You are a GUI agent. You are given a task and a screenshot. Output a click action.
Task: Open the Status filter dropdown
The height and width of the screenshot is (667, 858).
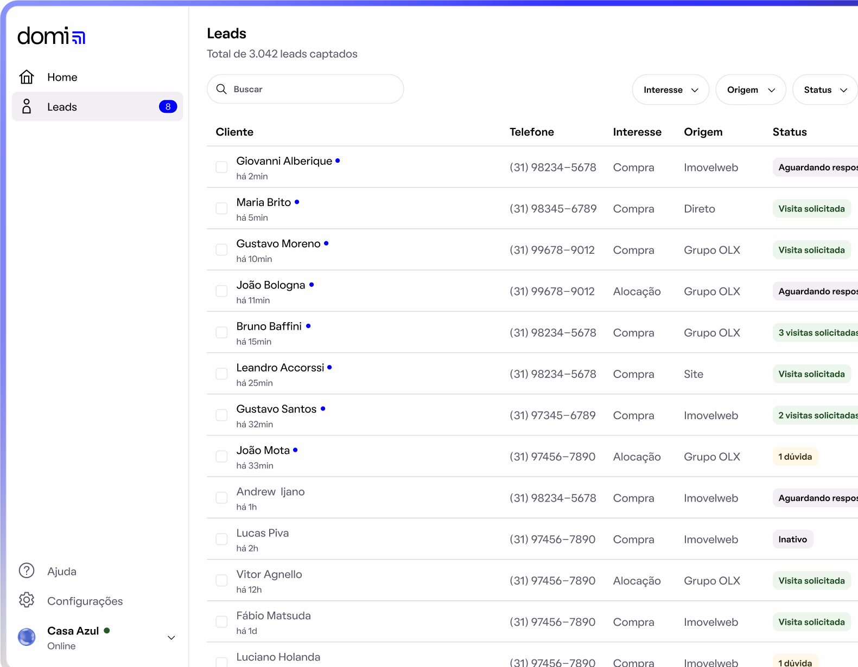825,89
